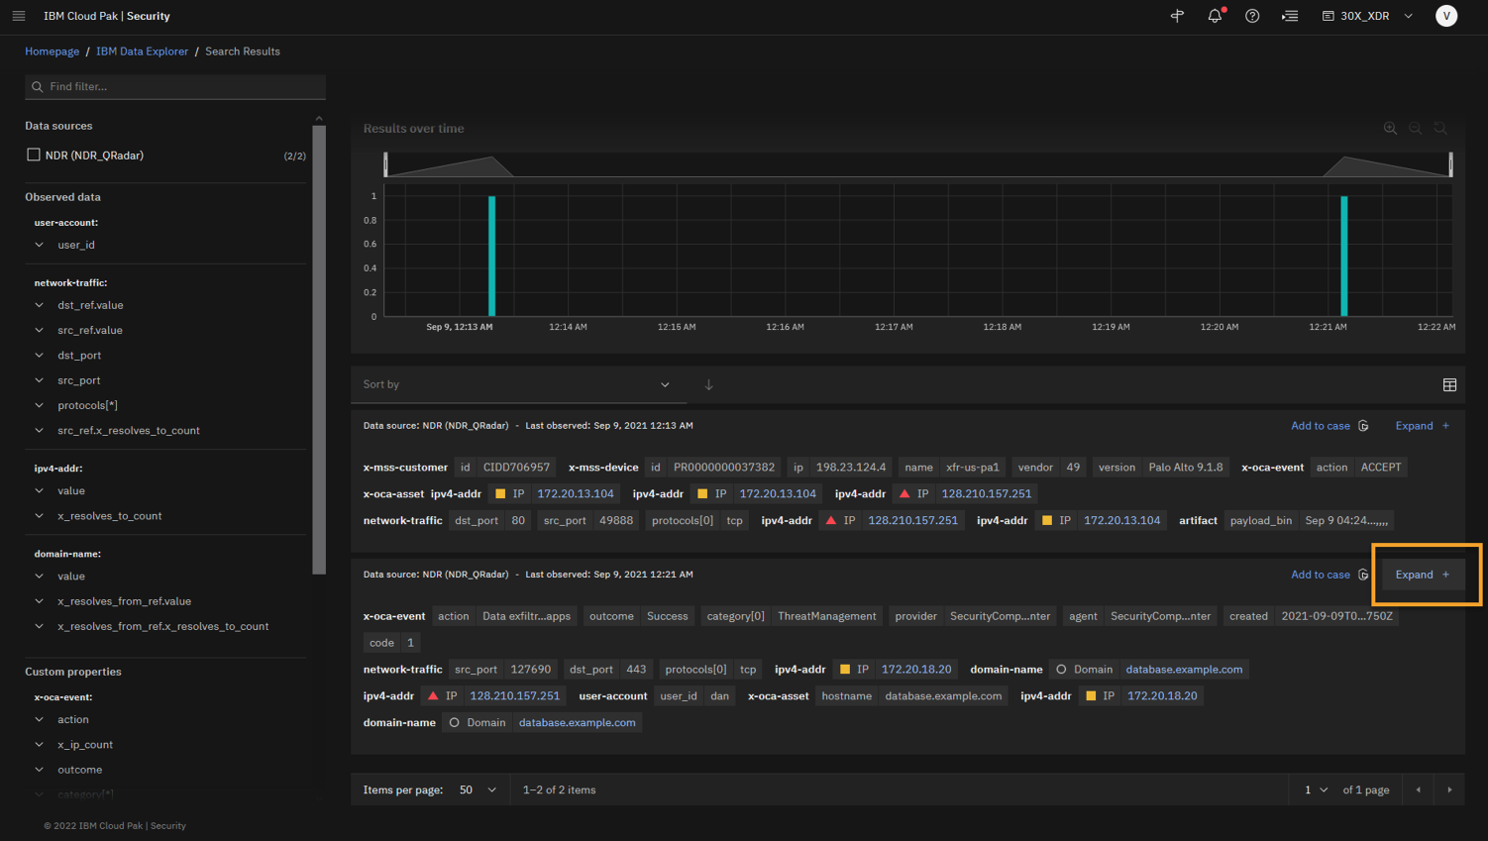Toggle sort direction arrow
This screenshot has height=841, width=1488.
(x=708, y=384)
